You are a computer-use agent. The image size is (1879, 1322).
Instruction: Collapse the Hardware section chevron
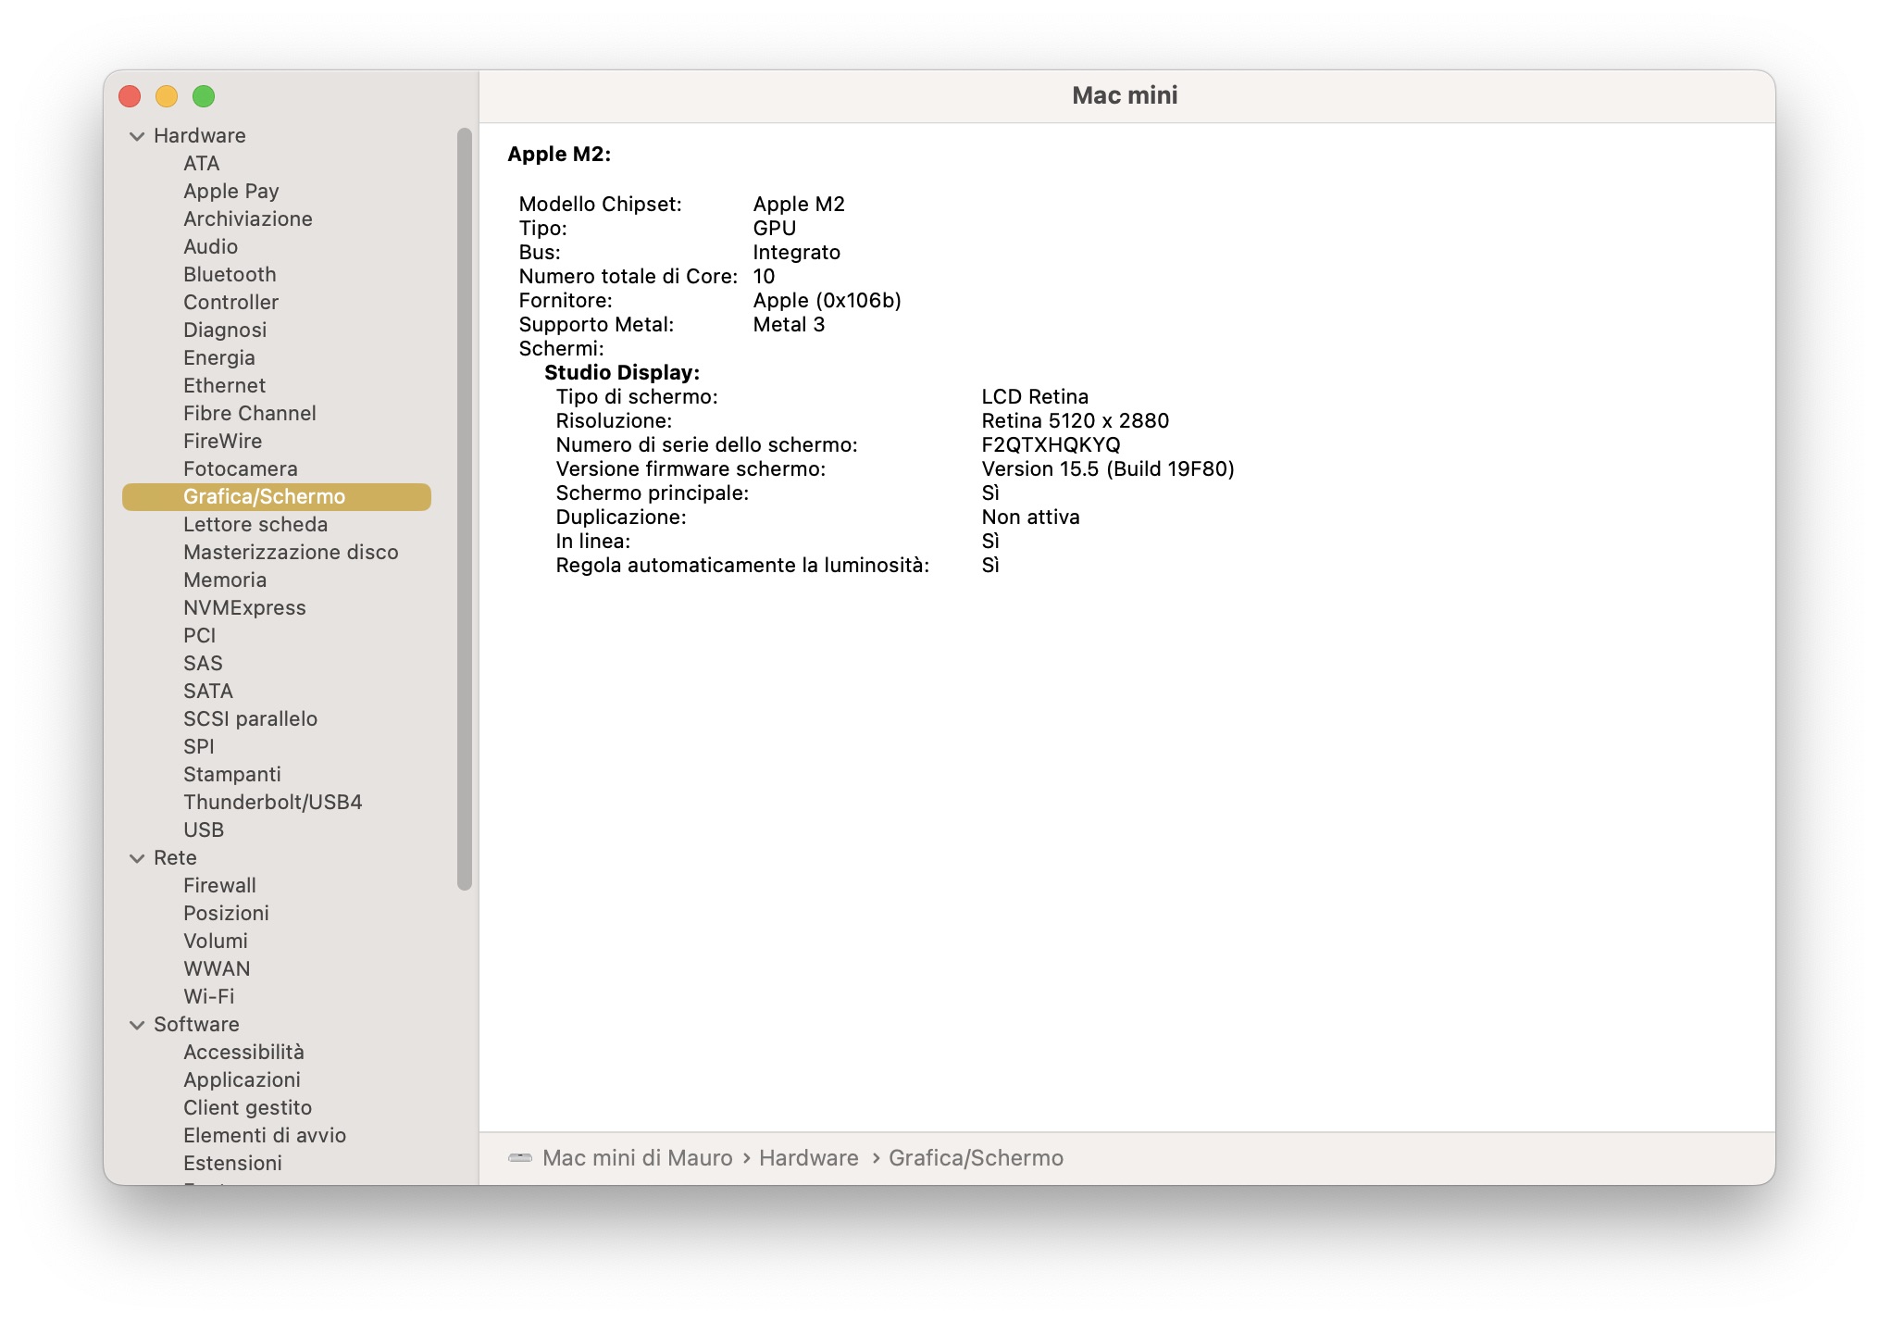coord(137,136)
